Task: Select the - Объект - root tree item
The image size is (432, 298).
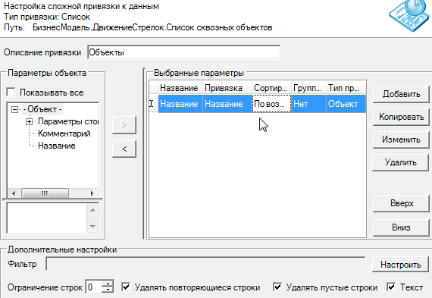Action: [x=42, y=109]
